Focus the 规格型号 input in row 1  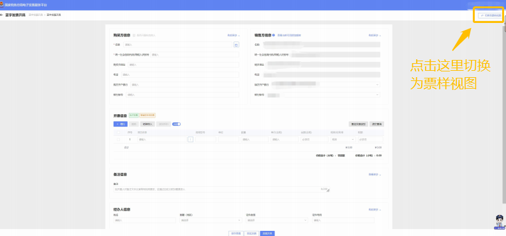205,139
